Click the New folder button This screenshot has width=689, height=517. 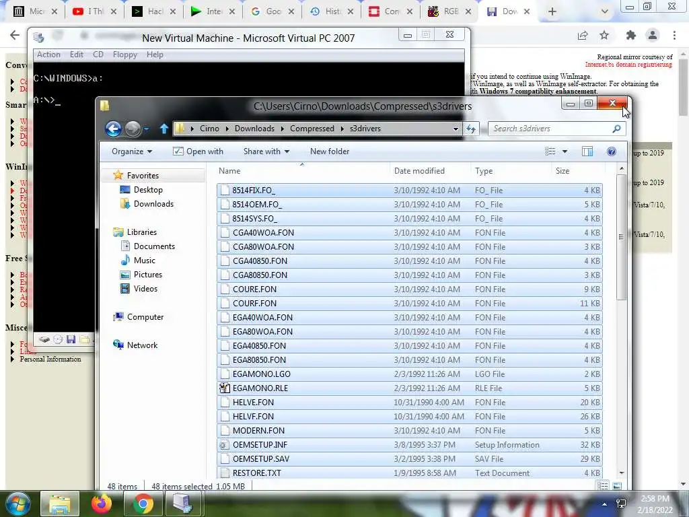coord(330,151)
